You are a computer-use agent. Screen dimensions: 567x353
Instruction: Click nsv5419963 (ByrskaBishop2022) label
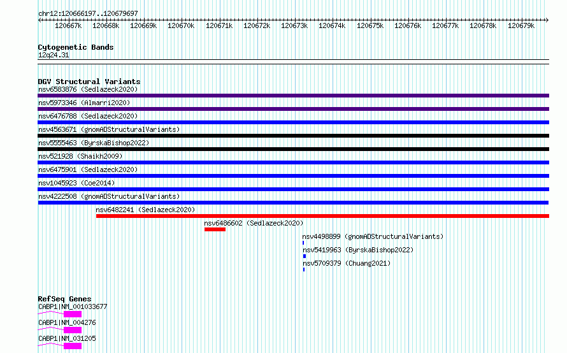(x=358, y=250)
